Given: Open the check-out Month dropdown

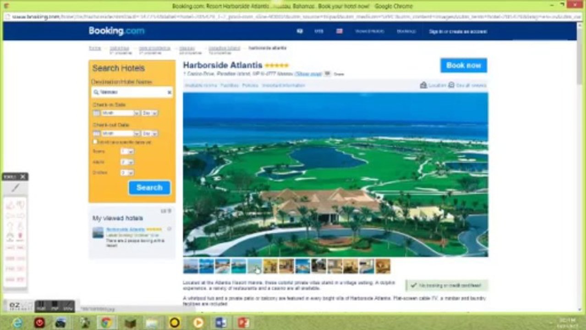Looking at the screenshot, I should 120,133.
